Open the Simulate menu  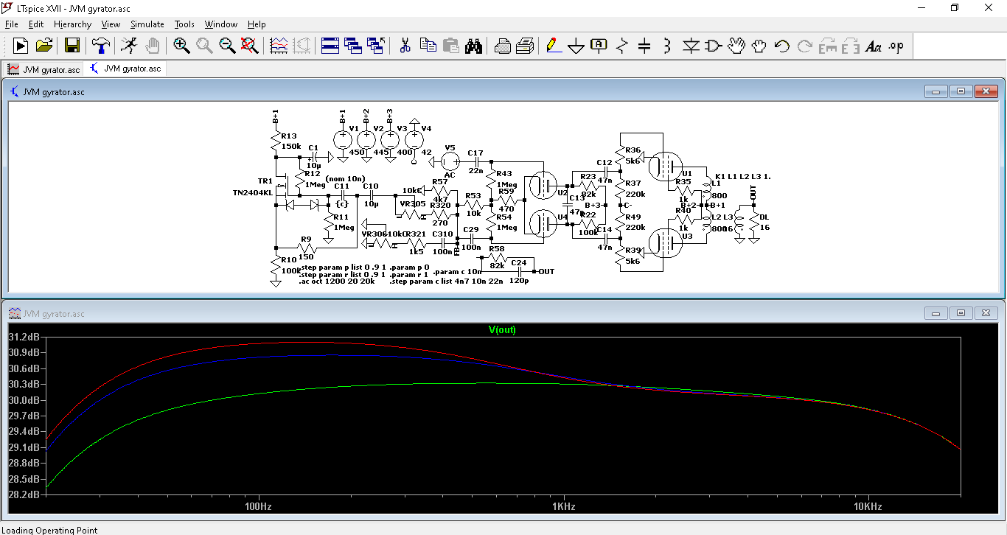(147, 24)
